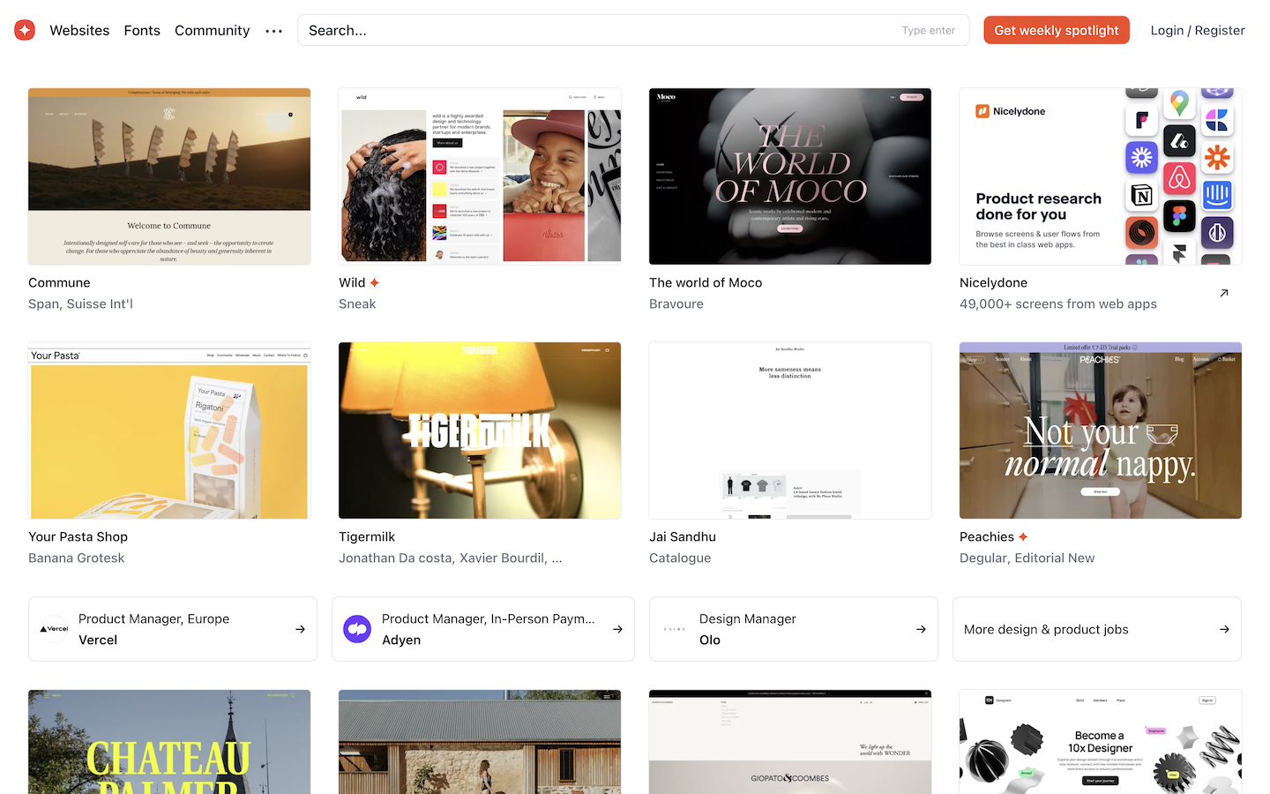Click the Get weekly spotlight button
Image resolution: width=1270 pixels, height=794 pixels.
click(x=1057, y=30)
